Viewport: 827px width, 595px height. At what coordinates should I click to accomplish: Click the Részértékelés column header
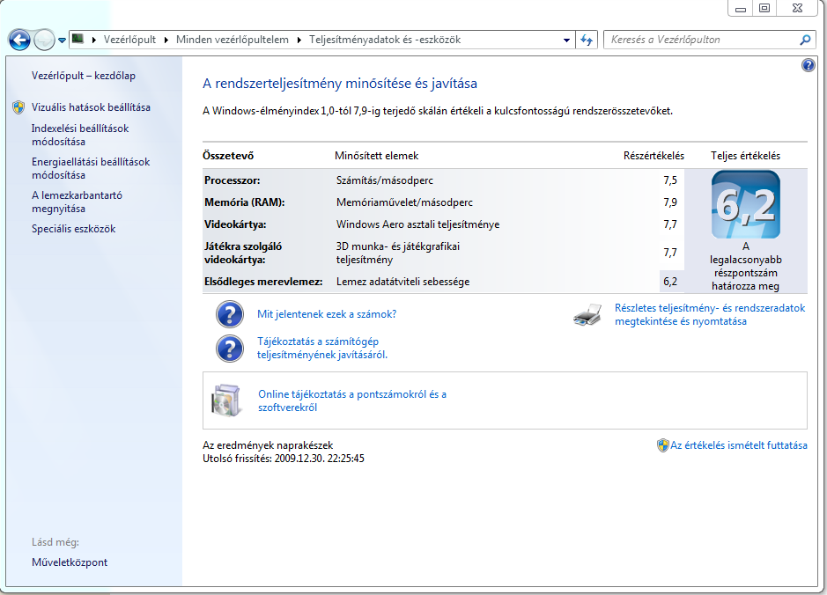[x=653, y=156]
